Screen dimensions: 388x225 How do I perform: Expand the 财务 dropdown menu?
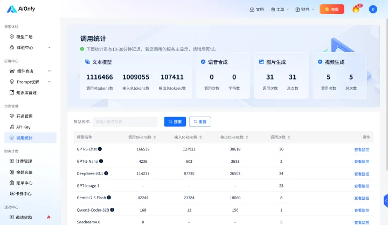coord(304,9)
